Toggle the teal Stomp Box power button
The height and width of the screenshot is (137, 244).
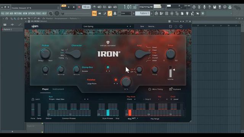click(108, 67)
